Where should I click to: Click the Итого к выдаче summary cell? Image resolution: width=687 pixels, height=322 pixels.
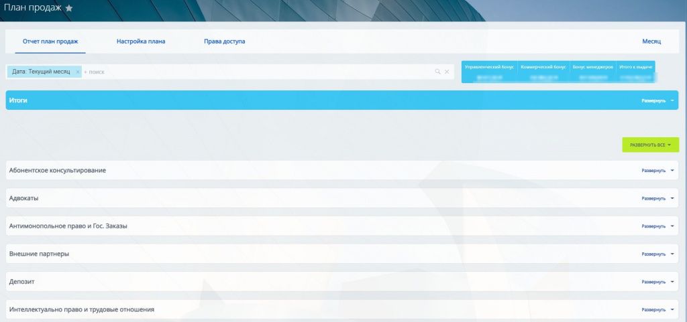635,72
